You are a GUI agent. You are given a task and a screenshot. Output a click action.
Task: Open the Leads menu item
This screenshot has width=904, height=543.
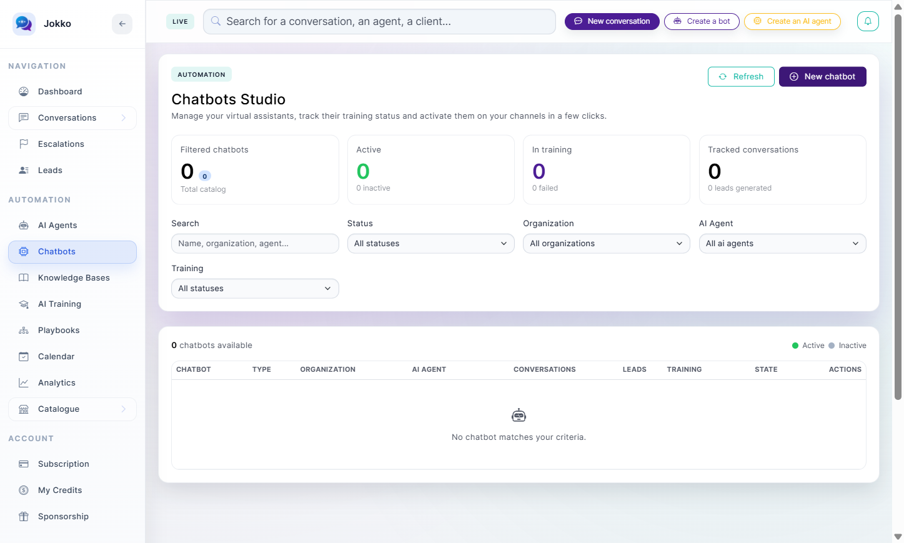click(x=72, y=170)
